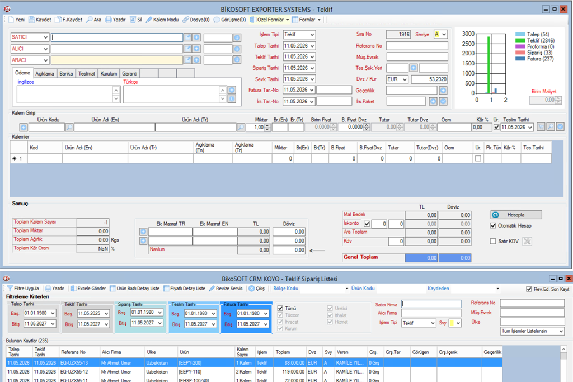Click plus icon on second Ek Masraf row

(143, 240)
